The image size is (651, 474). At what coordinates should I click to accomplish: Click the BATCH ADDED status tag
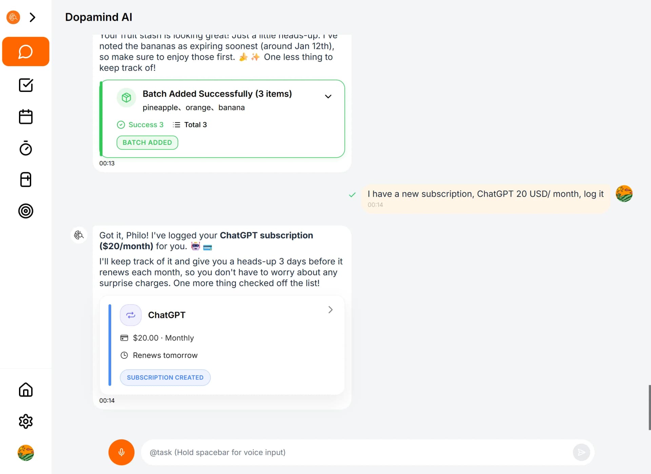point(147,142)
